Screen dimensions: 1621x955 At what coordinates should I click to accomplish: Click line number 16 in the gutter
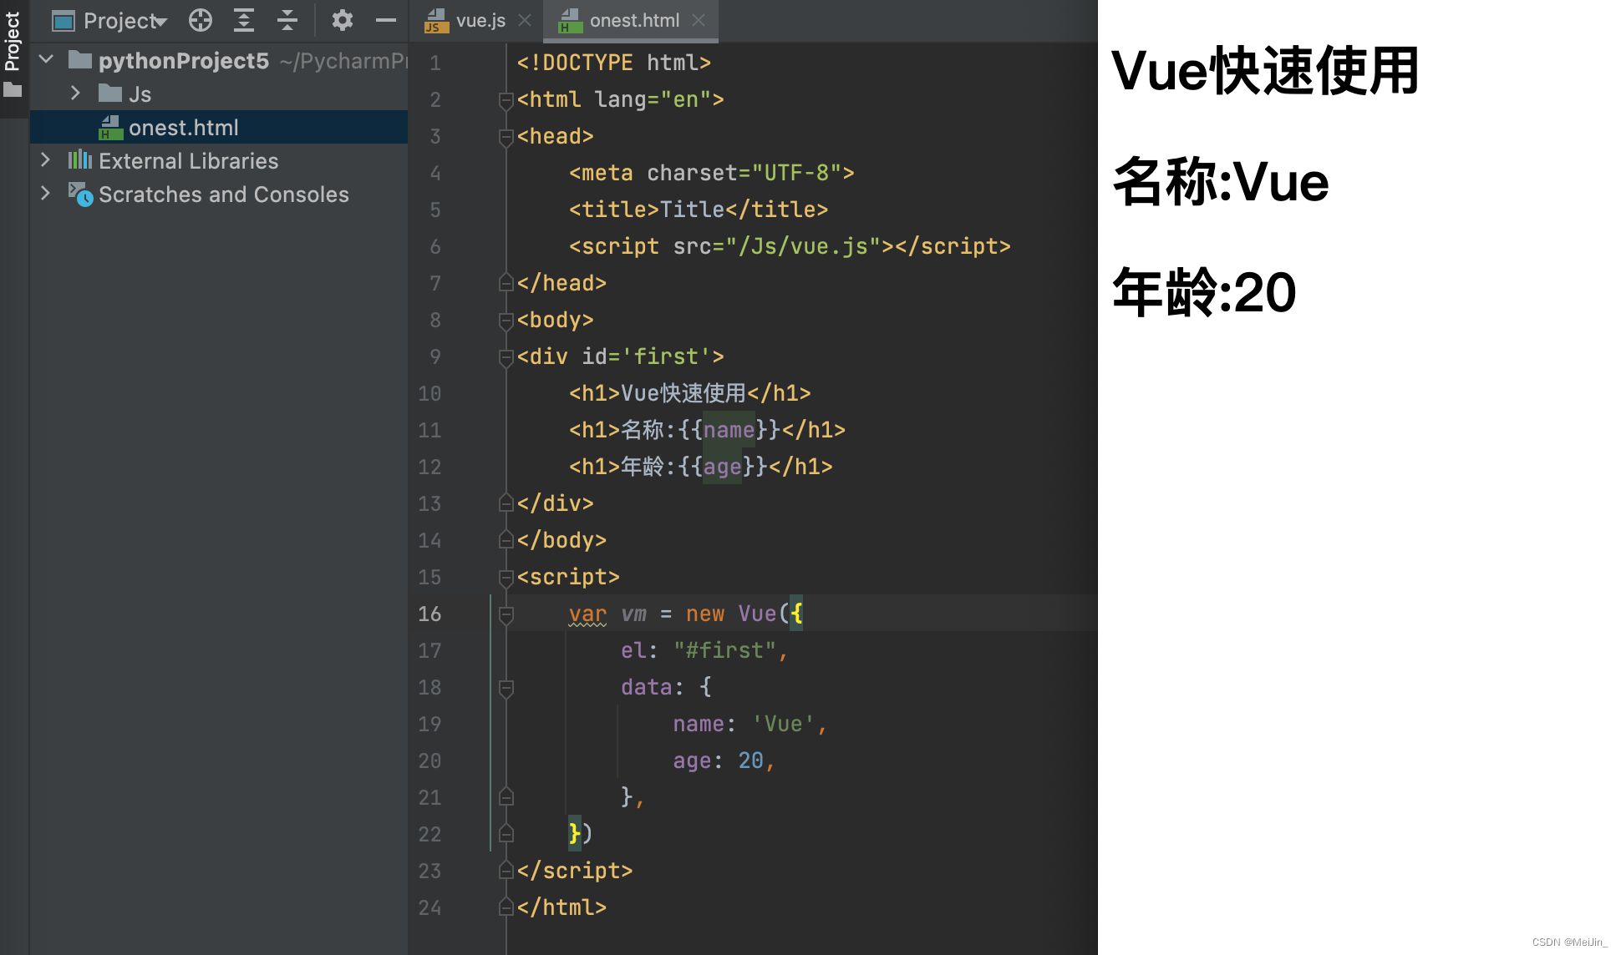(x=429, y=614)
